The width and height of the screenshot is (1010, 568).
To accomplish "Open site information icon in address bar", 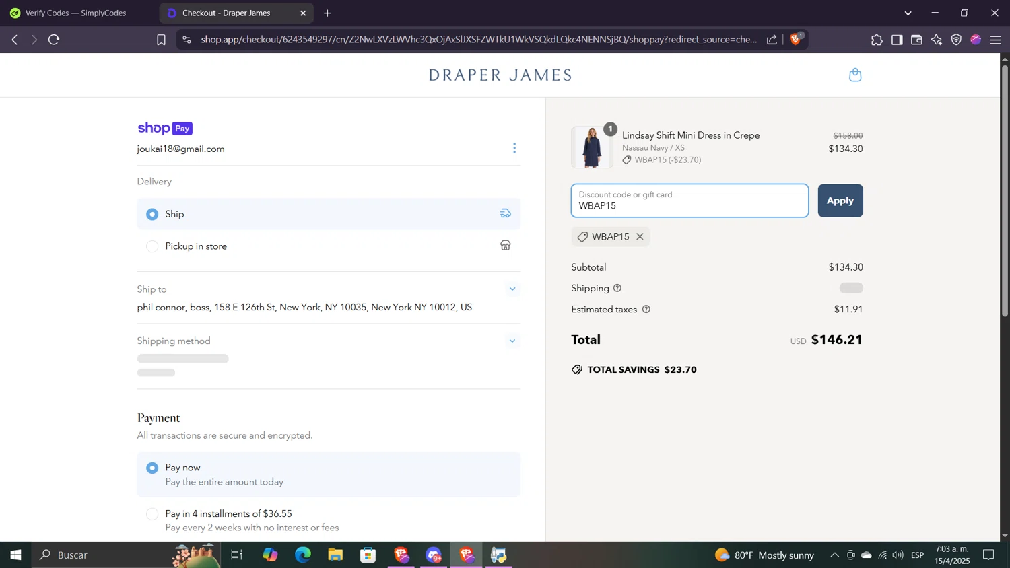I will [187, 40].
